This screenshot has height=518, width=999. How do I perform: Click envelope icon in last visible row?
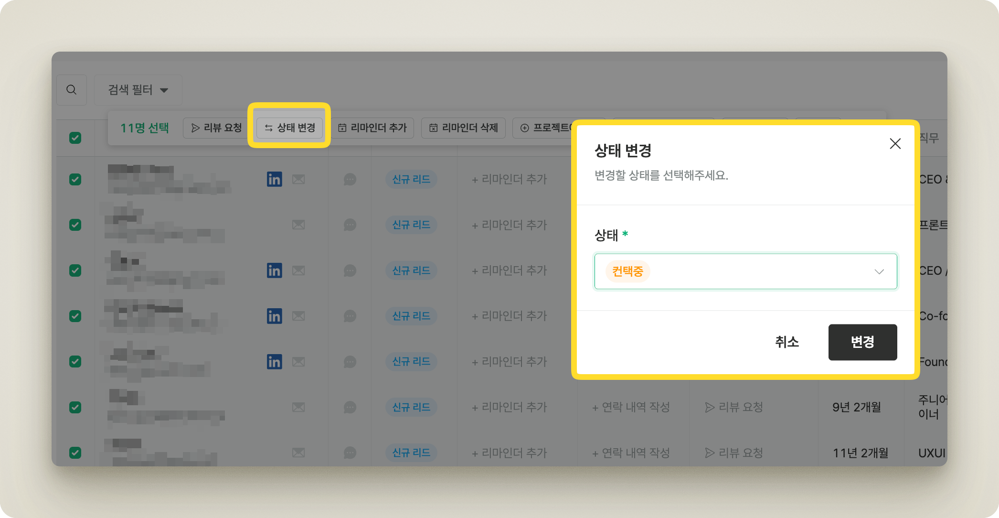[x=298, y=453]
